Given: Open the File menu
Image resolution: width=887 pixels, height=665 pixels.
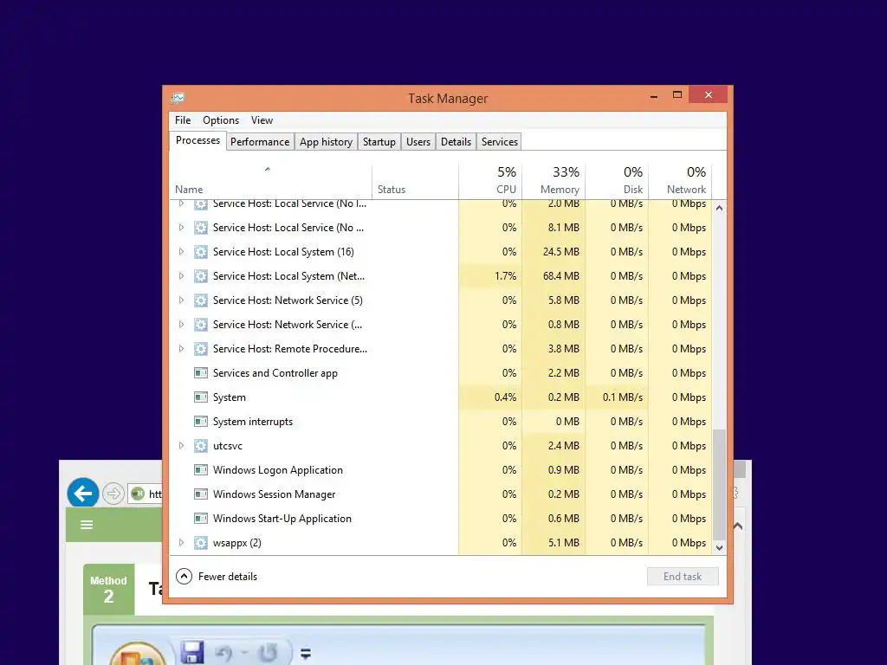Looking at the screenshot, I should tap(183, 120).
